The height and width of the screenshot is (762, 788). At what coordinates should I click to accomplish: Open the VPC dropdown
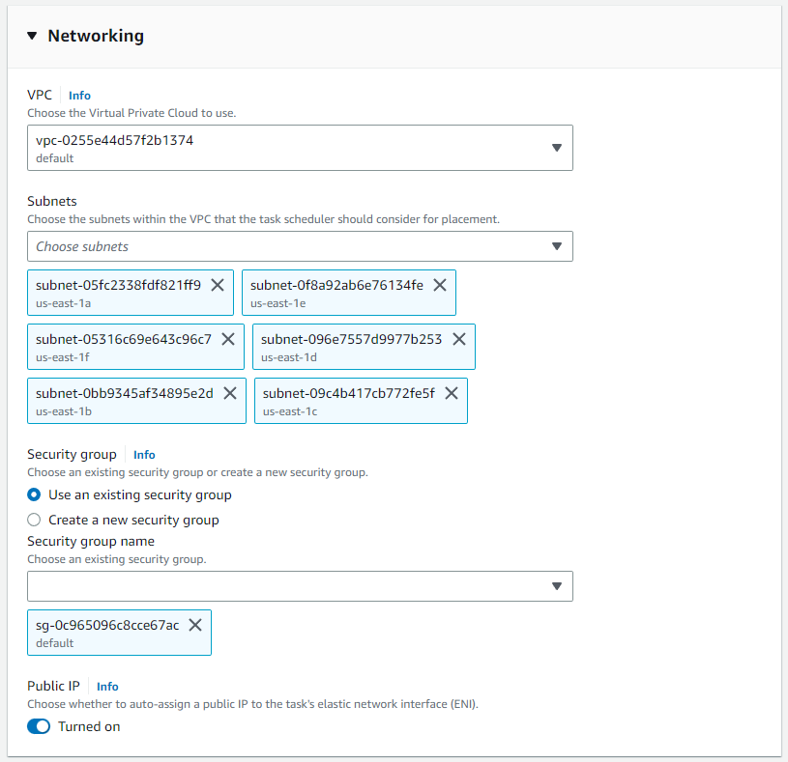[300, 148]
